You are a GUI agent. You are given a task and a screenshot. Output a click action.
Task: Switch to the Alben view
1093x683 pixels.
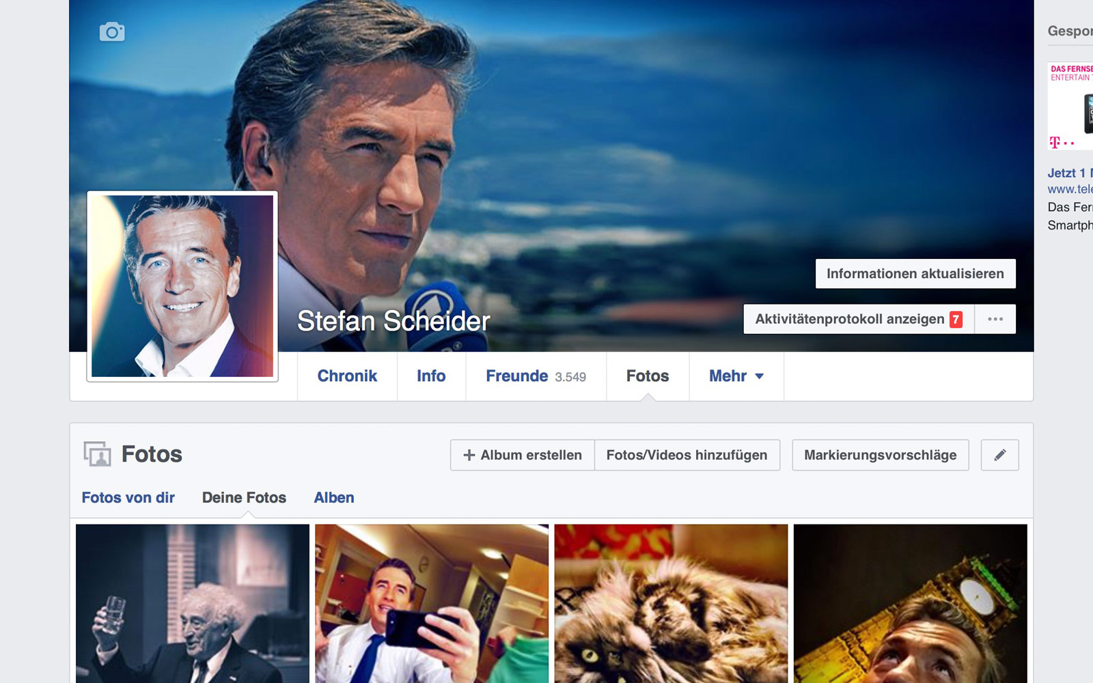(334, 498)
